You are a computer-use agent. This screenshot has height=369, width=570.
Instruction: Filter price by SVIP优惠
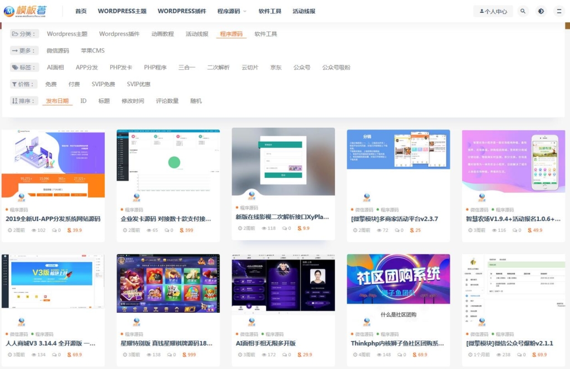[x=139, y=84]
